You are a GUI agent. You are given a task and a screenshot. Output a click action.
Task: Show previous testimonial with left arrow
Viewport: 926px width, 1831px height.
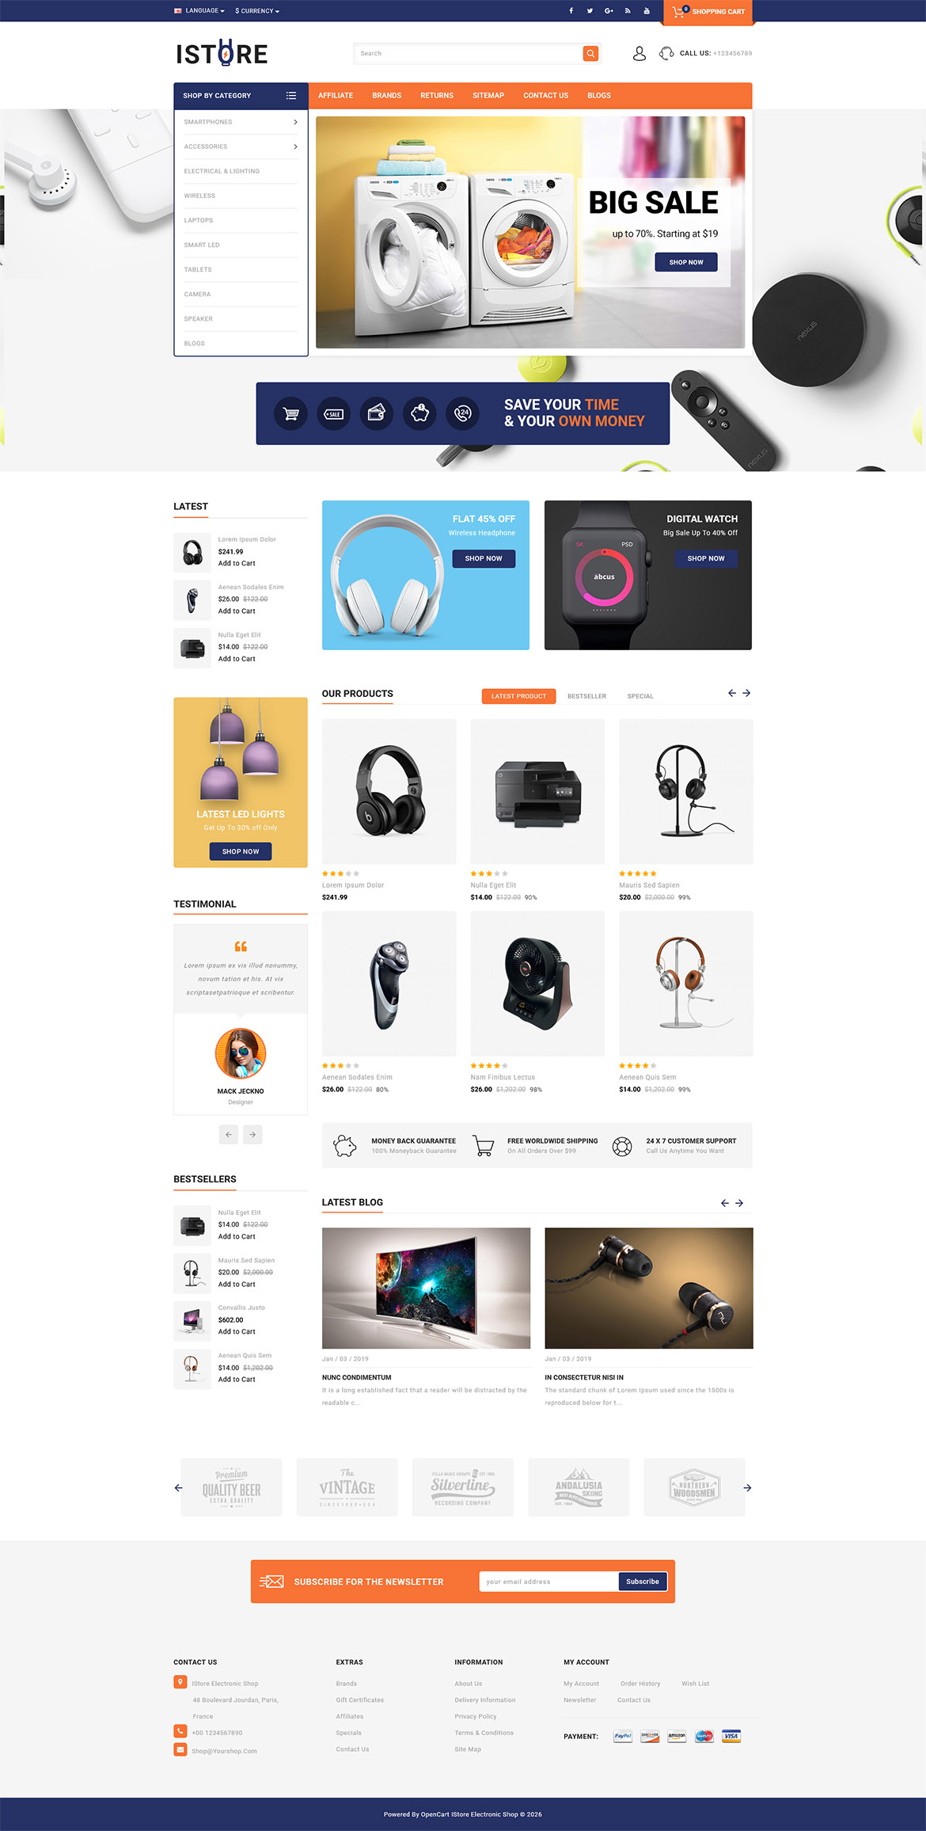pos(229,1134)
